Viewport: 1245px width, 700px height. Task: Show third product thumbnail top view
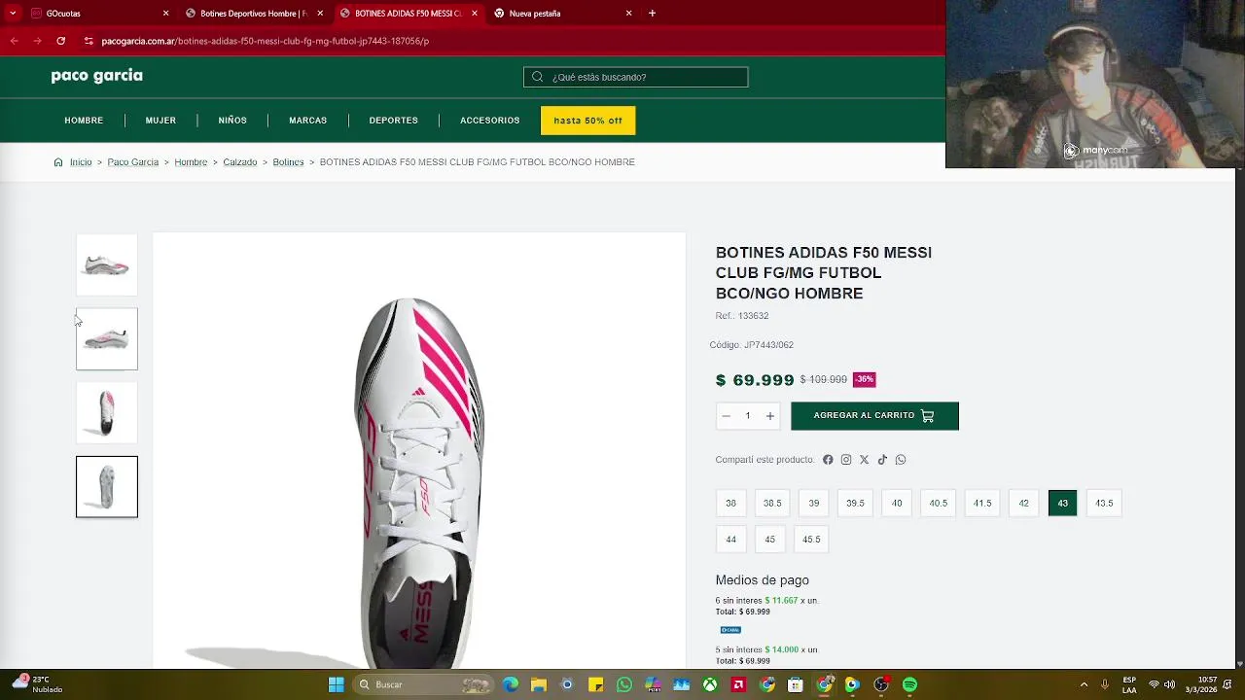[107, 412]
